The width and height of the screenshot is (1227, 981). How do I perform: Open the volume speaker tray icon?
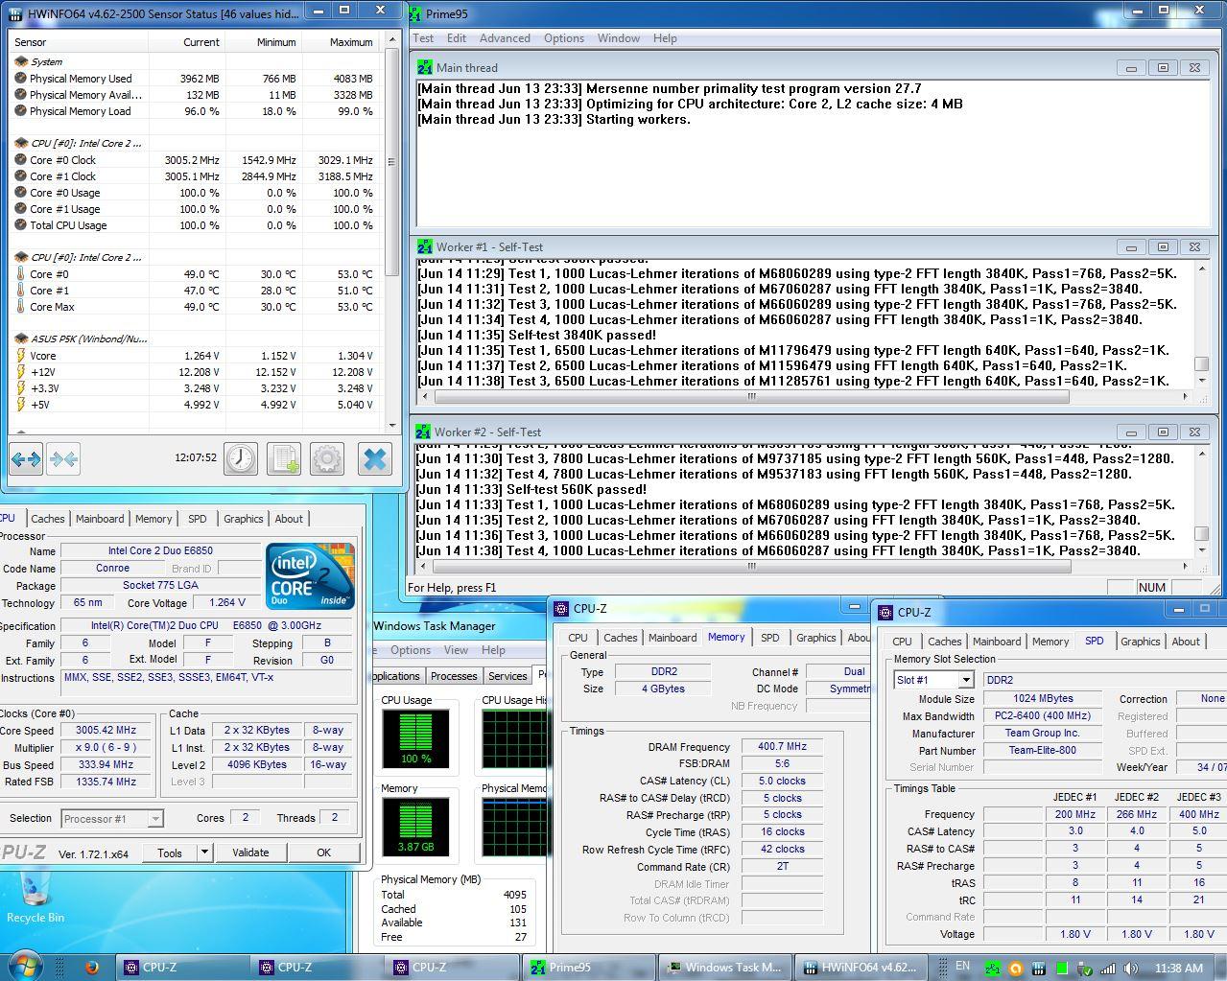[x=1129, y=968]
